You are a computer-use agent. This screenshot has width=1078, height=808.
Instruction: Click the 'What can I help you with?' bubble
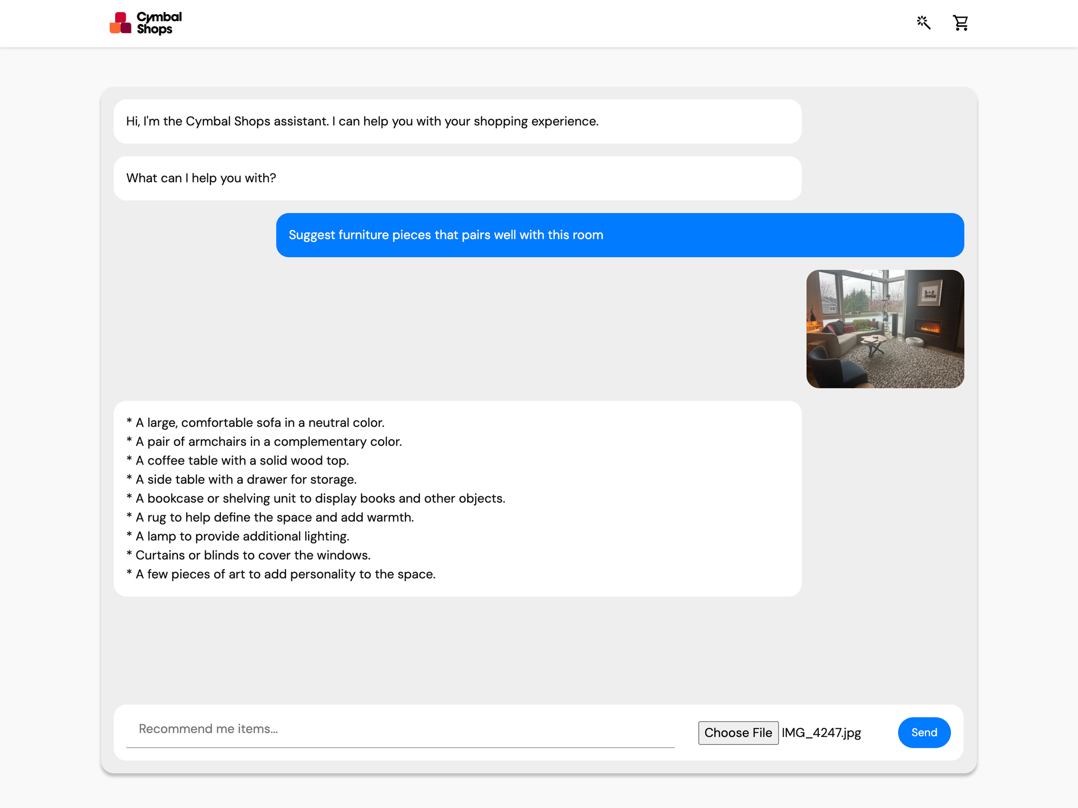tap(201, 178)
